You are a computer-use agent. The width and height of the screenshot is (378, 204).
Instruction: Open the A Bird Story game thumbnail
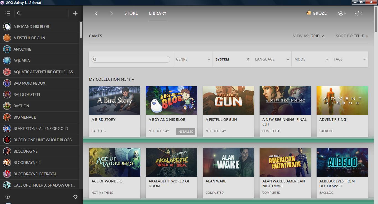coord(115,101)
